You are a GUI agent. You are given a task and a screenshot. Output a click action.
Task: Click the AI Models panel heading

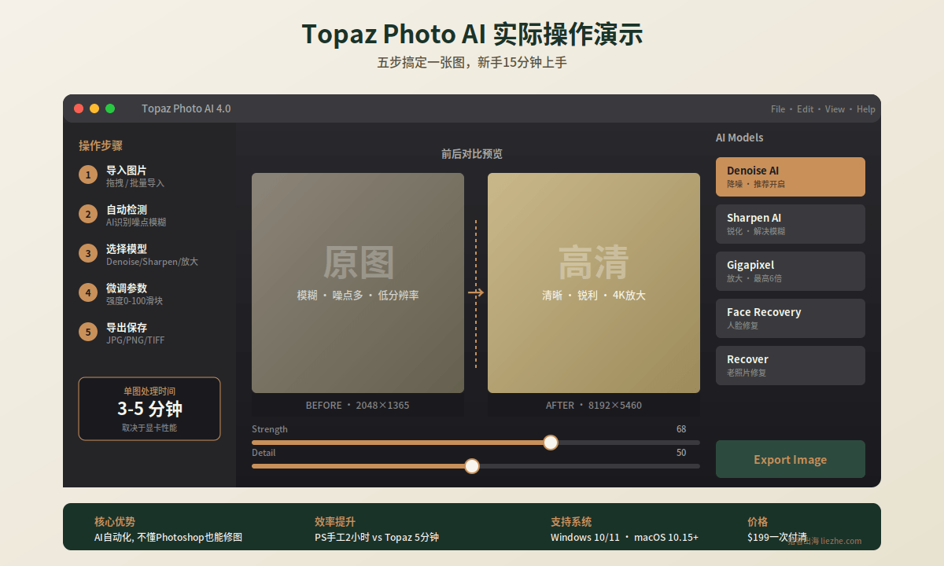click(739, 138)
